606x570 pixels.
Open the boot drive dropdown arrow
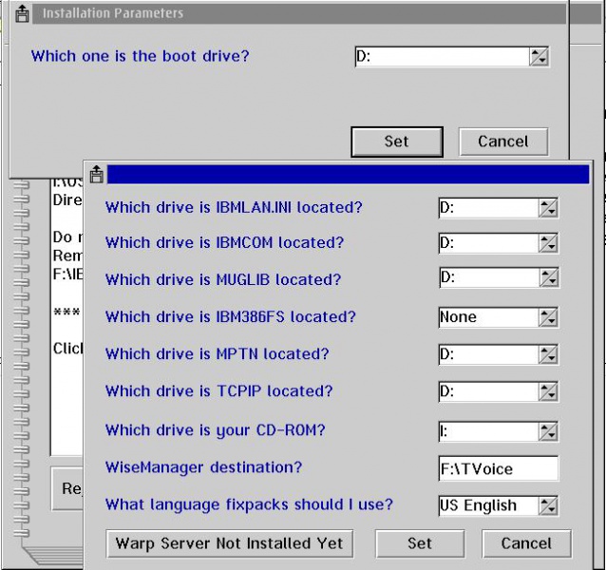[539, 57]
